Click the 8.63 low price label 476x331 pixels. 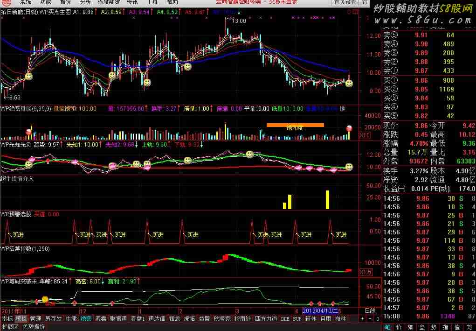tap(14, 97)
